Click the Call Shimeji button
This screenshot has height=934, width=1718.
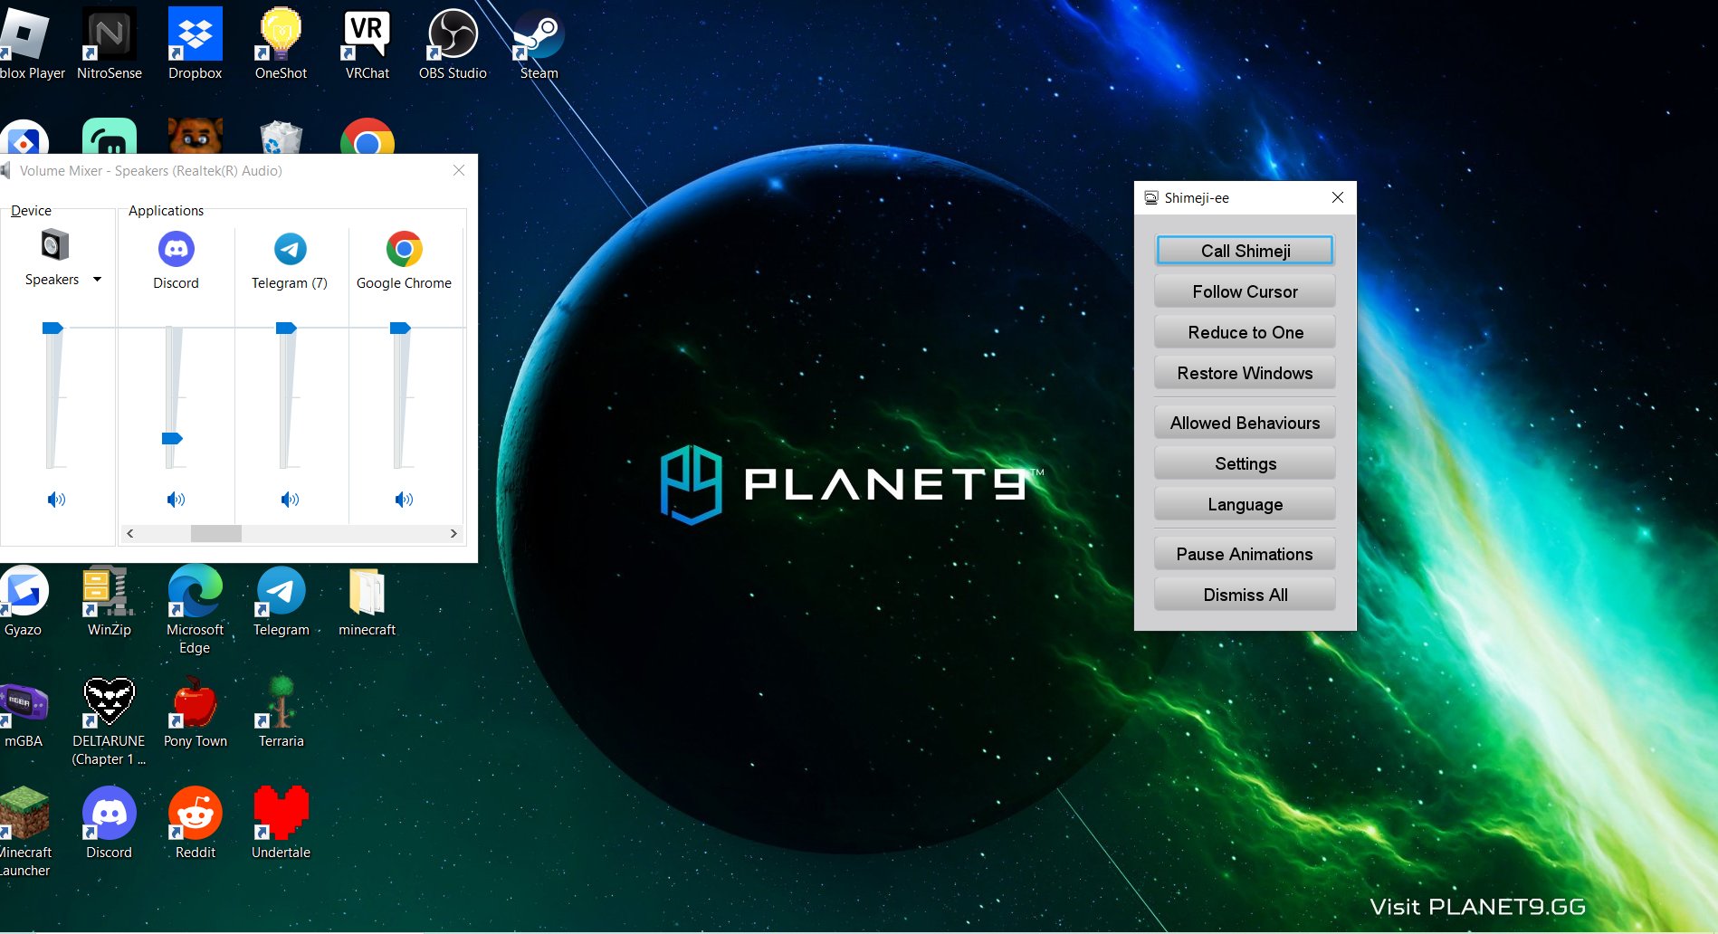(x=1245, y=251)
